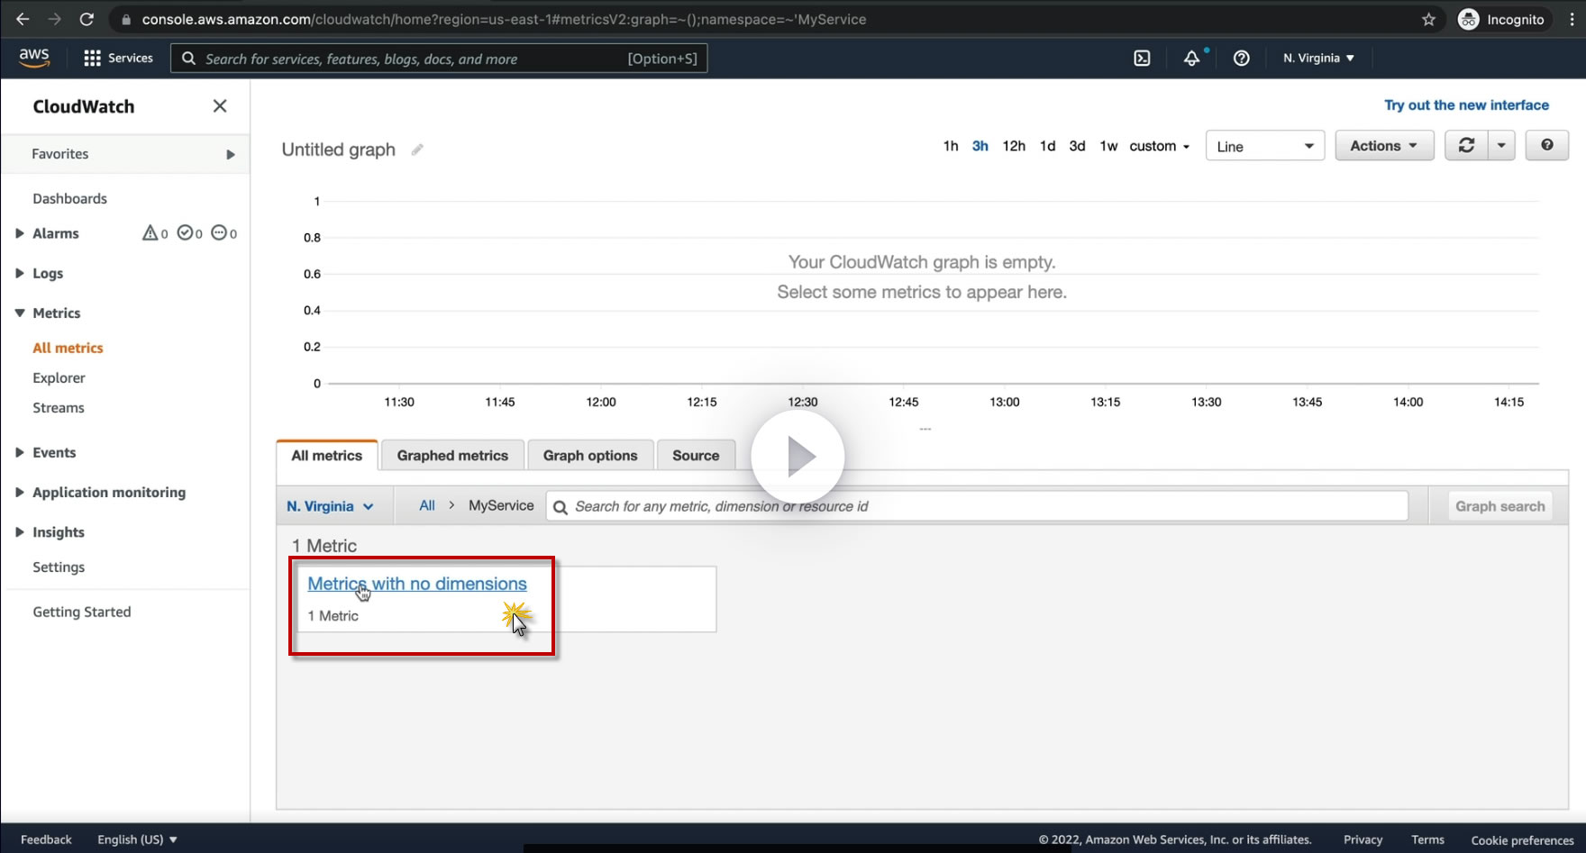Close the CloudWatch navigation pane
Viewport: 1586px width, 853px height.
click(x=220, y=106)
